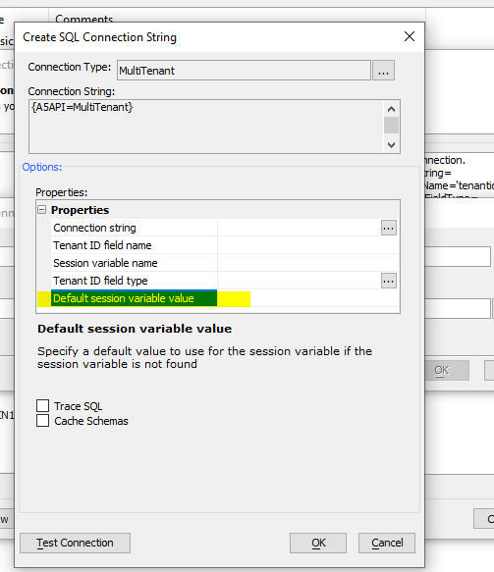Open Connection Type ellipsis browse button

[x=383, y=71]
